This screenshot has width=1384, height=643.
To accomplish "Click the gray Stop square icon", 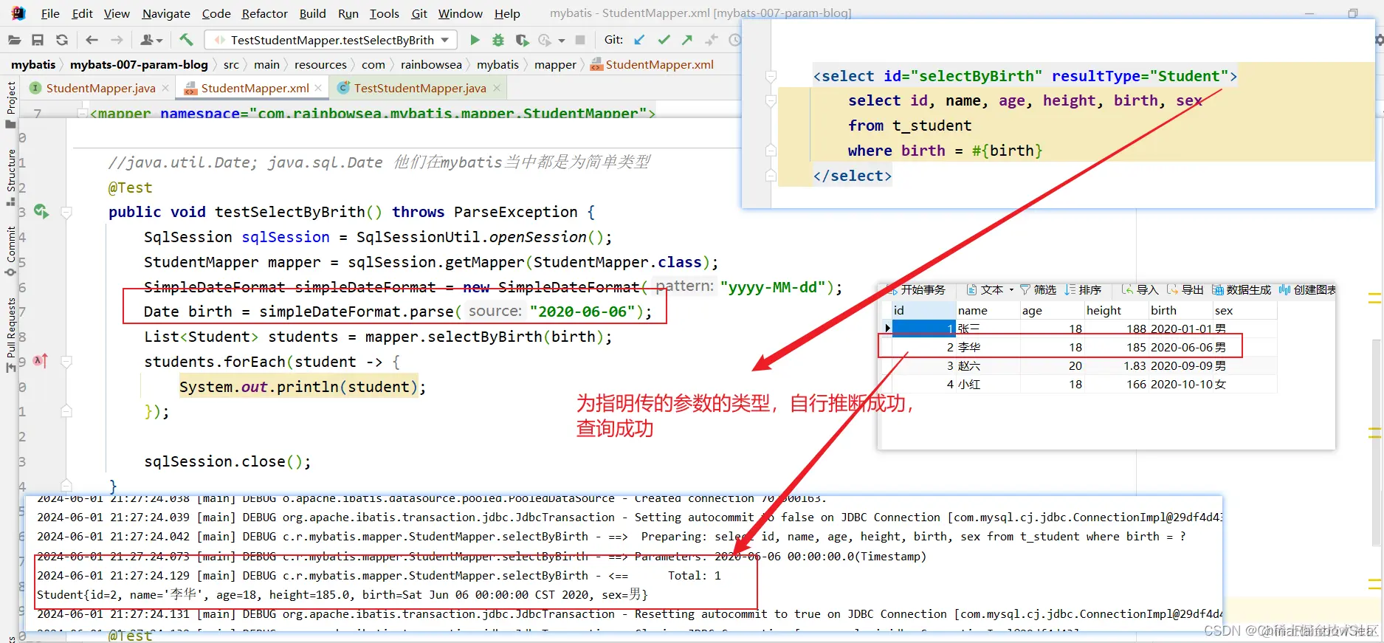I will 580,40.
